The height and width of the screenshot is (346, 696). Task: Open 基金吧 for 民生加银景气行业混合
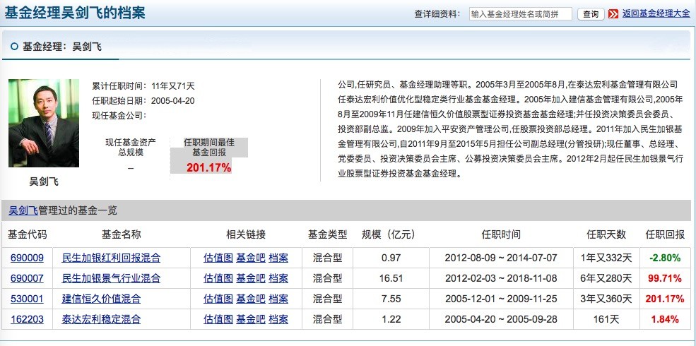click(250, 278)
